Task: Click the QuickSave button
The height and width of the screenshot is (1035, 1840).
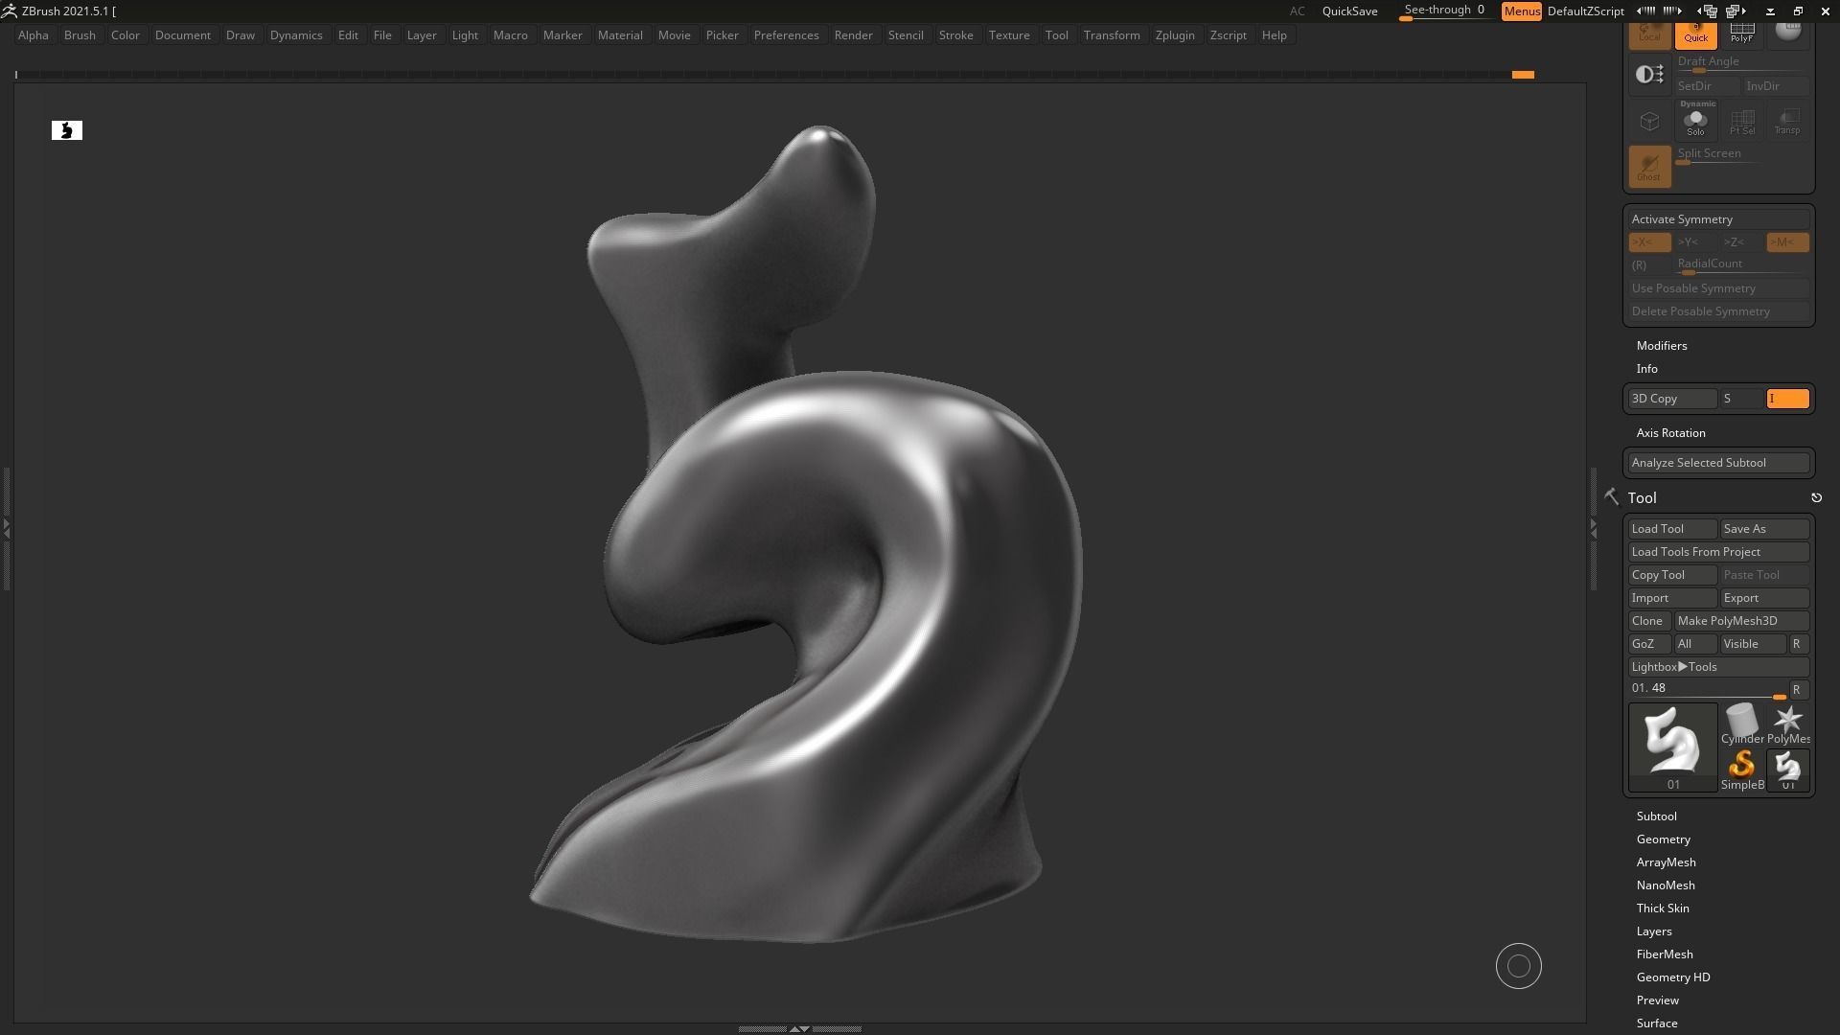Action: [1349, 11]
